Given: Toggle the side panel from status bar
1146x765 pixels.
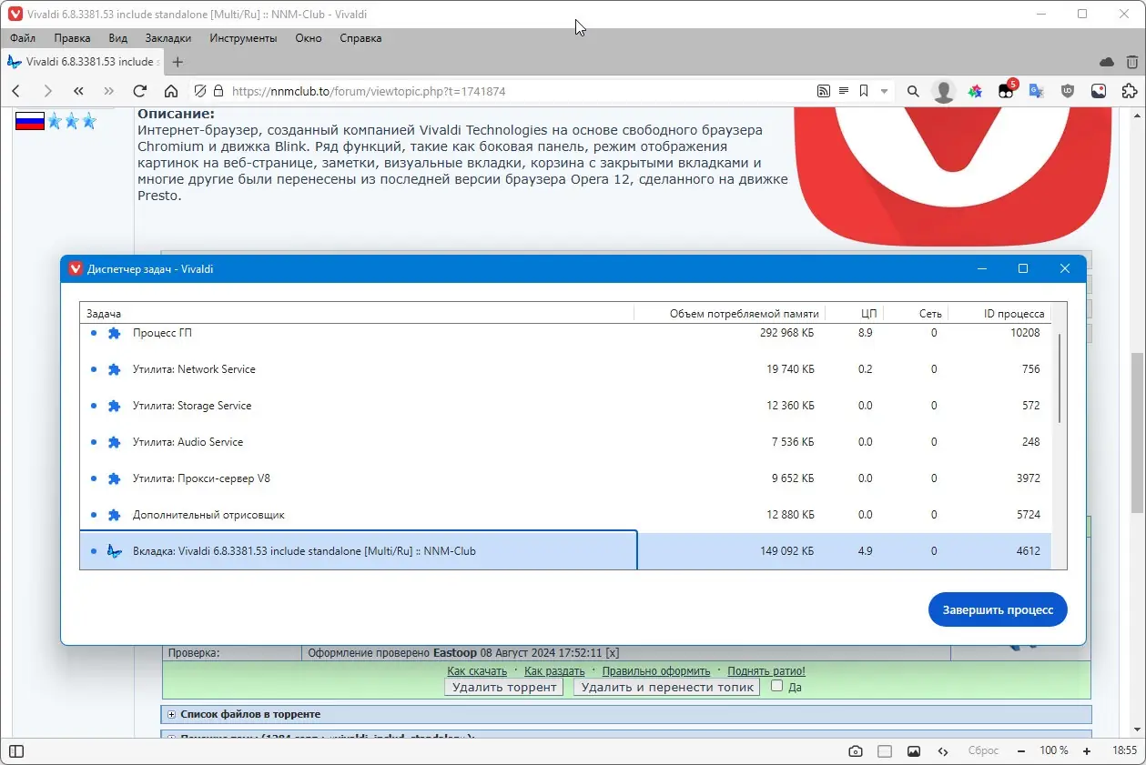Looking at the screenshot, I should point(16,751).
